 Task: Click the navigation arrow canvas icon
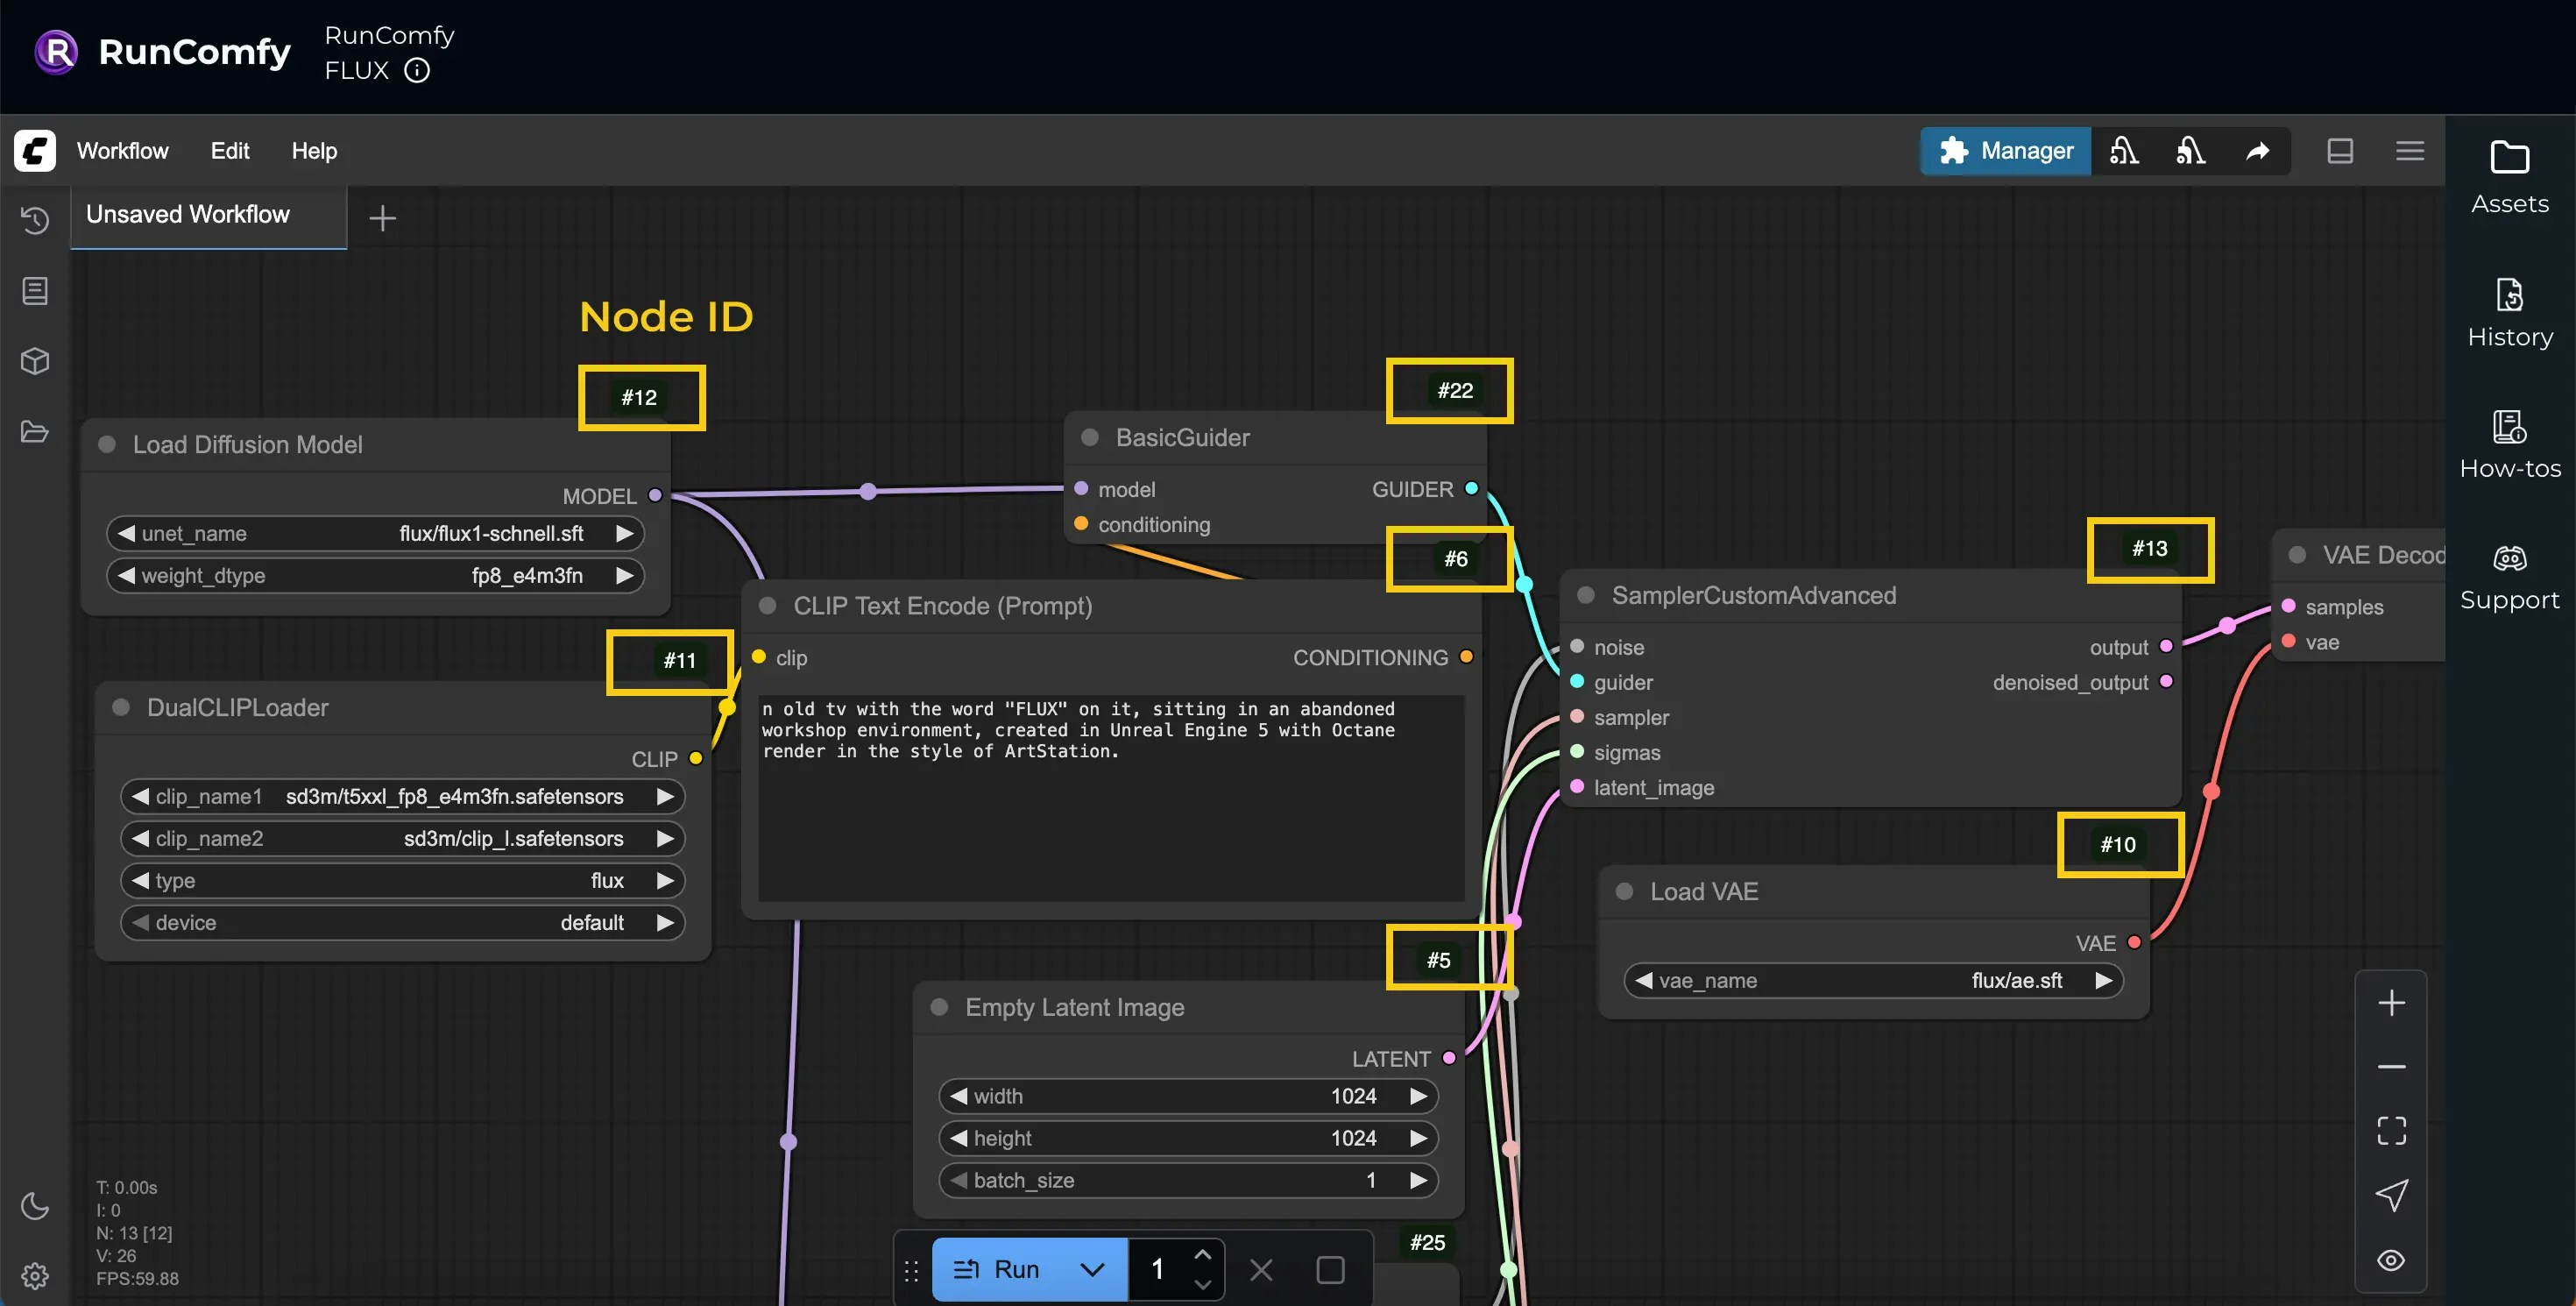coord(2391,1195)
